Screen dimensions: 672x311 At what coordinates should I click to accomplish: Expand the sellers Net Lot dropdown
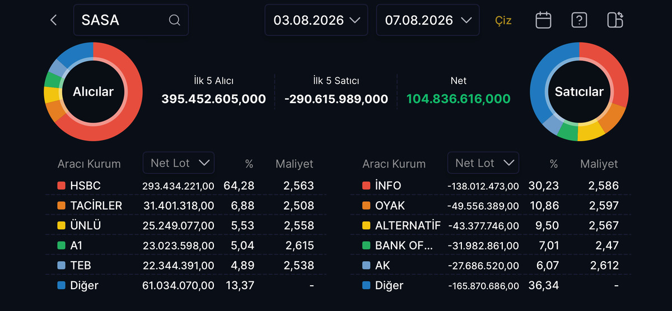point(483,163)
